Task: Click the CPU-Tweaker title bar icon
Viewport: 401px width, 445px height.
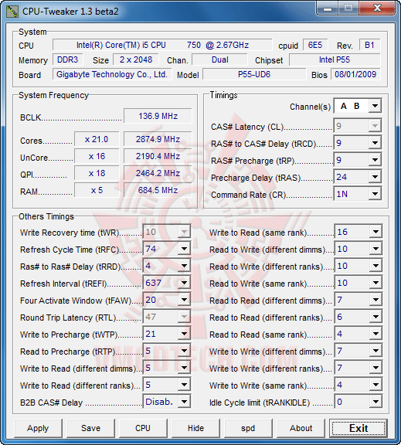Action: (x=12, y=11)
